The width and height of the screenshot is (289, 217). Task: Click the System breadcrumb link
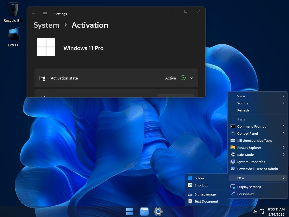point(47,25)
